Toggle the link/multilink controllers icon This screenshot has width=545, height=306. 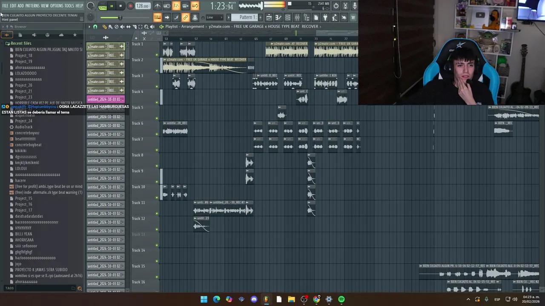coord(186,17)
